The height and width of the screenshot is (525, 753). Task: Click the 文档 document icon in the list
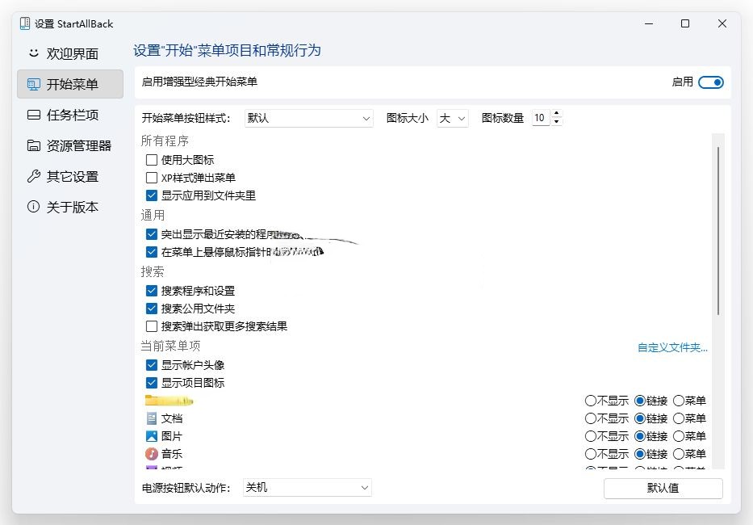[151, 418]
